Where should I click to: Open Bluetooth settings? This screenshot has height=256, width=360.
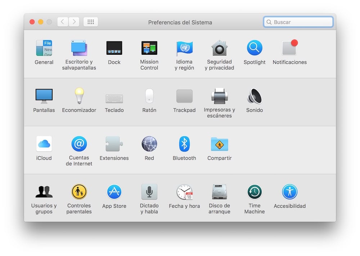(x=184, y=144)
